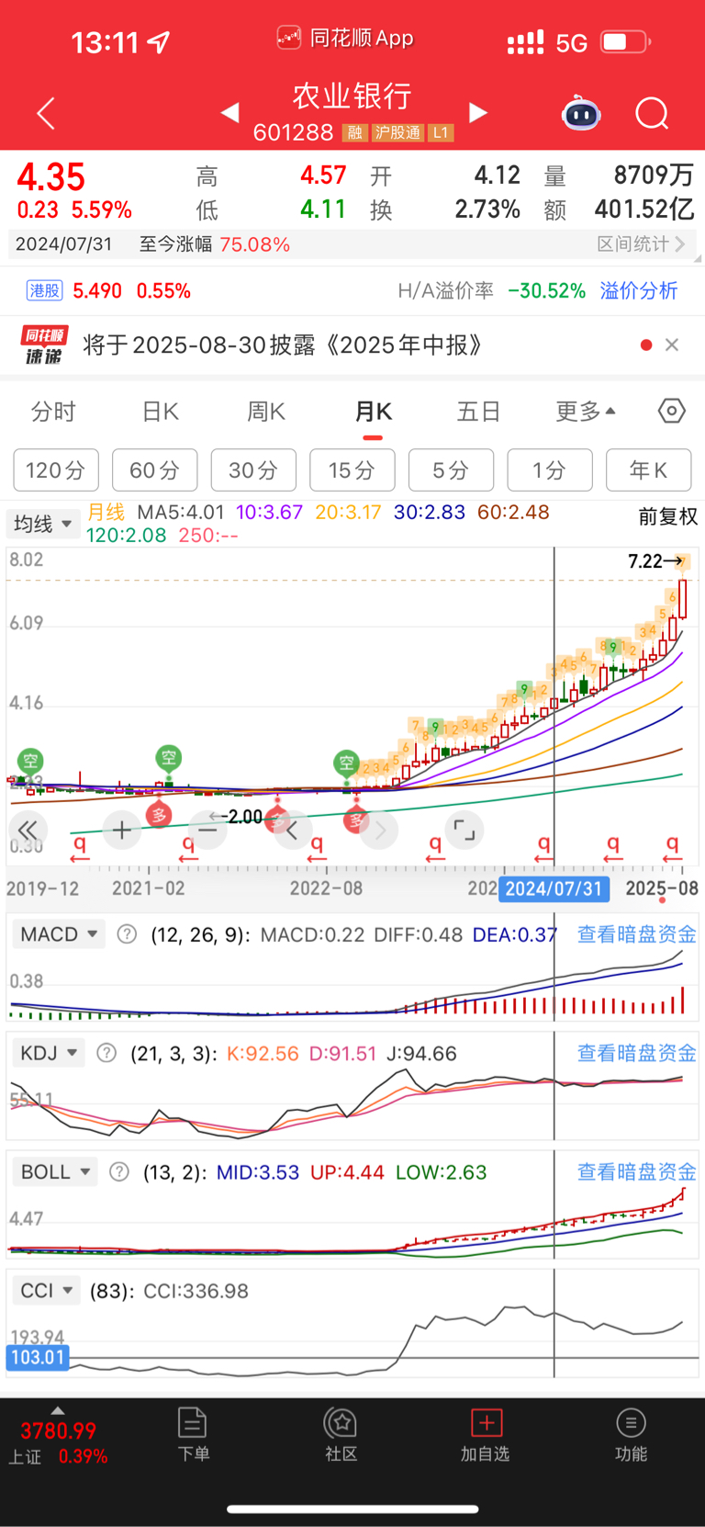Tap the -2.00 low price label
Image resolution: width=705 pixels, height=1527 pixels.
[236, 817]
